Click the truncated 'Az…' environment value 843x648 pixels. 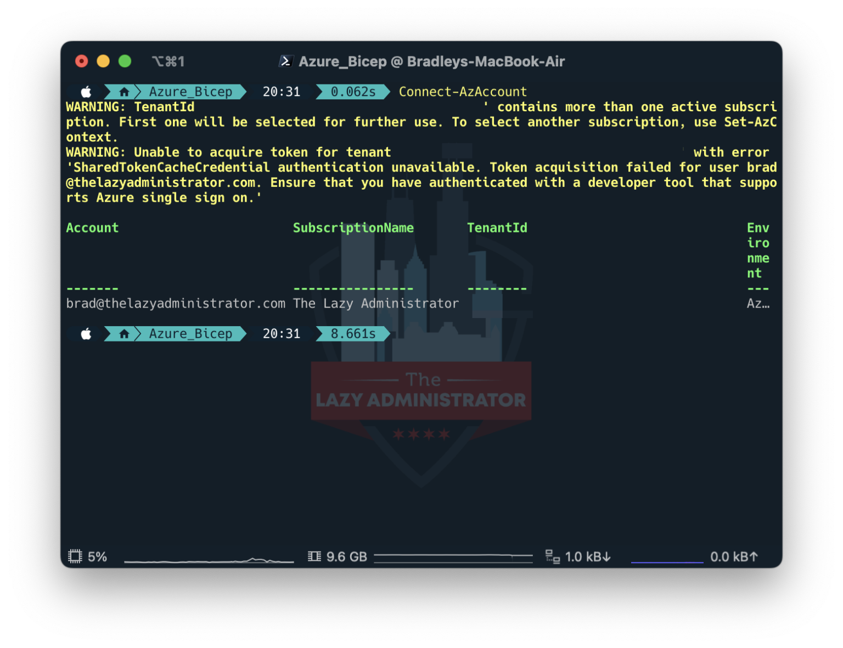[x=758, y=304]
